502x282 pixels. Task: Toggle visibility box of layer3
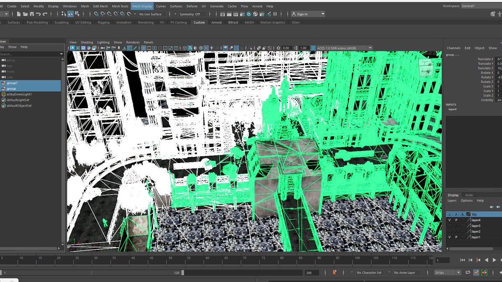point(450,226)
